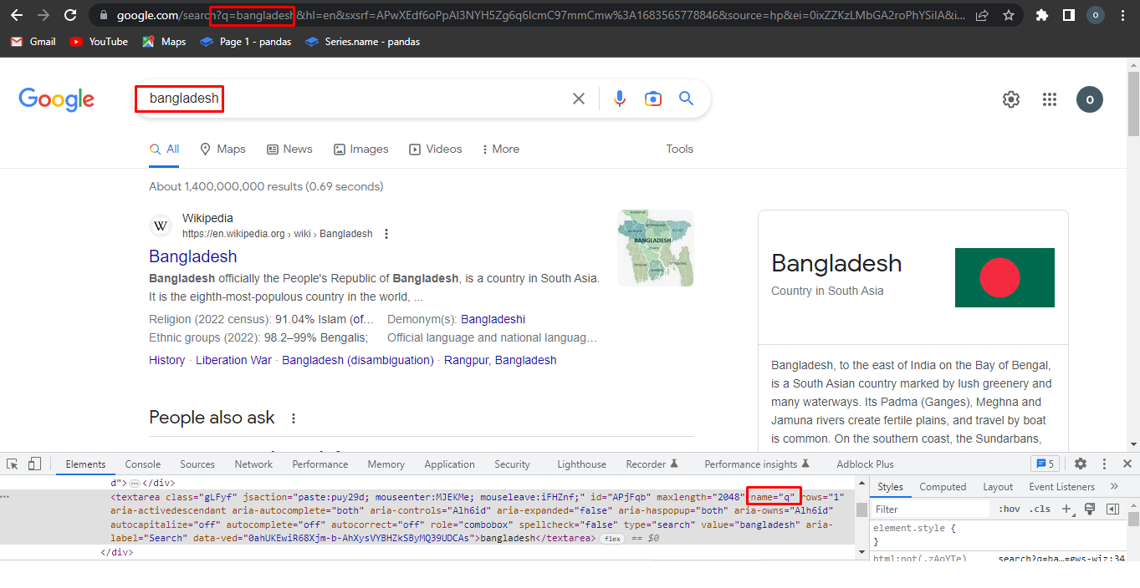Screen dimensions: 1140x588
Task: Expand more tabs in Styles sidebar
Action: pos(1113,486)
